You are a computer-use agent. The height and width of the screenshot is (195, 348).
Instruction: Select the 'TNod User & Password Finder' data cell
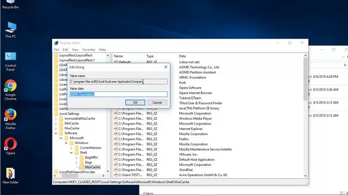point(201,103)
